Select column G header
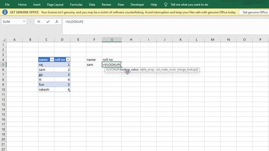Viewport: 269px width, 151px height. click(112, 40)
